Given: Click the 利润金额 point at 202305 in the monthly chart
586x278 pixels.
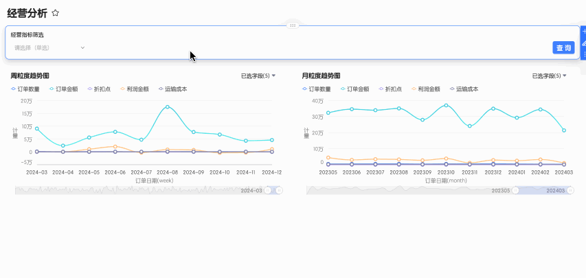Looking at the screenshot, I should [x=328, y=158].
